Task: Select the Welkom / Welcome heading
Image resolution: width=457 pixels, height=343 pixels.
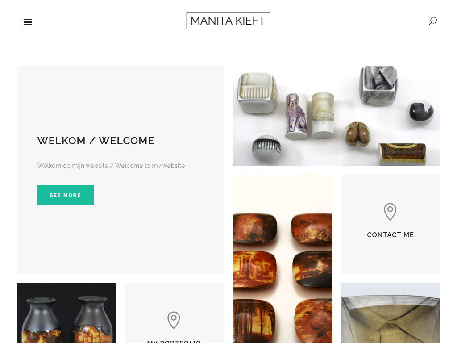Action: (96, 141)
